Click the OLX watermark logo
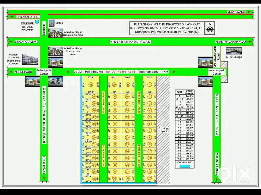The image size is (261, 195). pyautogui.click(x=234, y=174)
